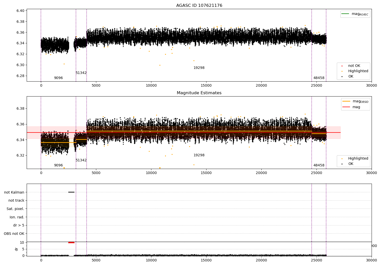Click the red dr markers at value 10
This screenshot has height=266, width=381.
tap(71, 242)
